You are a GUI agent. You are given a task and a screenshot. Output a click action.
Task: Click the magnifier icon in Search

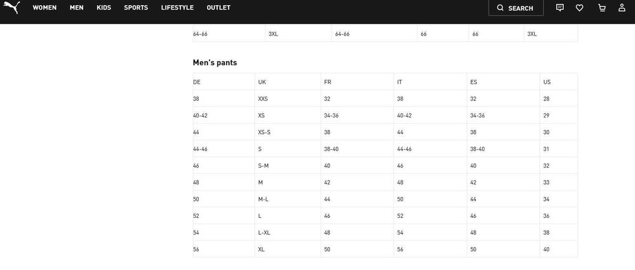500,8
